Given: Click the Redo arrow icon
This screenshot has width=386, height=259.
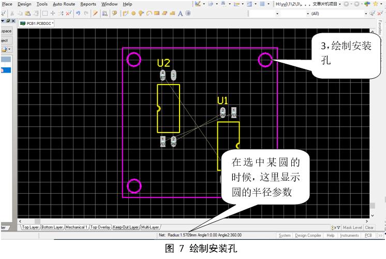Looking at the screenshot, I should [86, 13].
